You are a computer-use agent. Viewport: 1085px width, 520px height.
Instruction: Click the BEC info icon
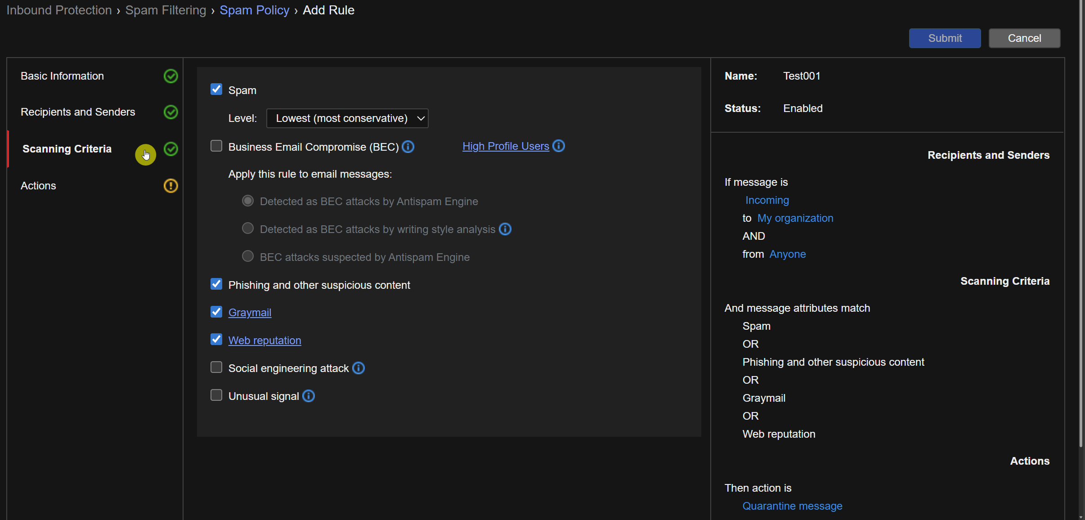click(408, 147)
